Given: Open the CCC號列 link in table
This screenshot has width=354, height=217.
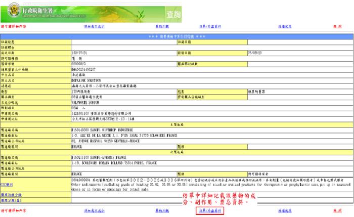Looking at the screenshot, I should click(x=7, y=185).
